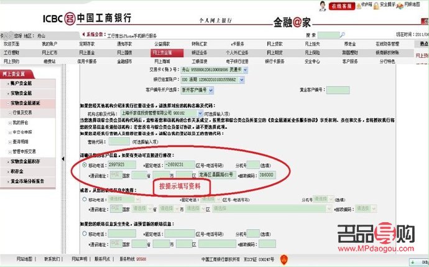Open 网上保险 menu item
This screenshot has height=267, width=429.
[x=312, y=52]
